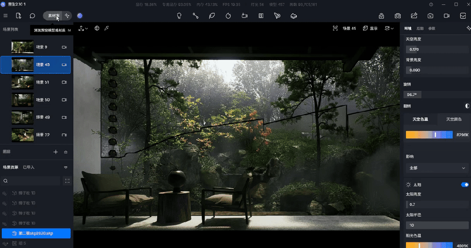Click the 显示 display button
Image resolution: width=471 pixels, height=248 pixels.
pyautogui.click(x=371, y=28)
